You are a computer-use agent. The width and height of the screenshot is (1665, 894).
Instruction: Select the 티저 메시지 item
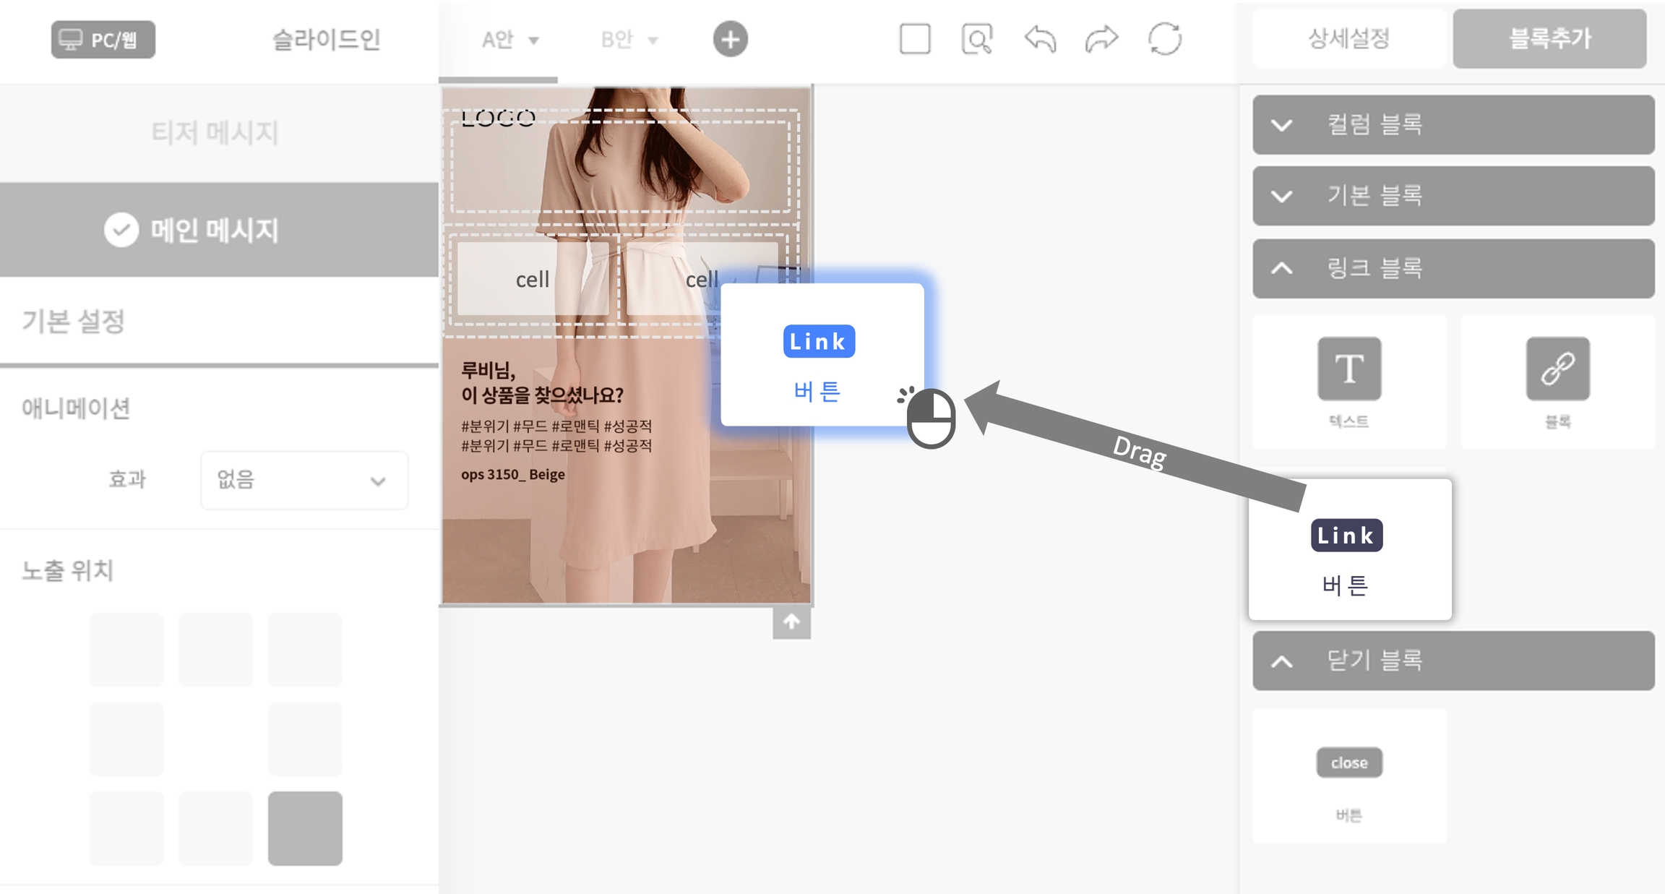pos(215,132)
